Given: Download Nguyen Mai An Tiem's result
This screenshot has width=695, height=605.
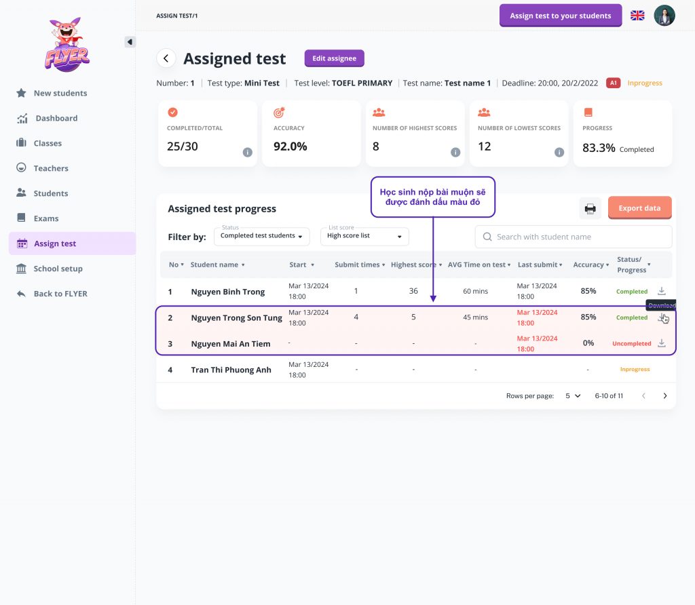Looking at the screenshot, I should tap(662, 343).
